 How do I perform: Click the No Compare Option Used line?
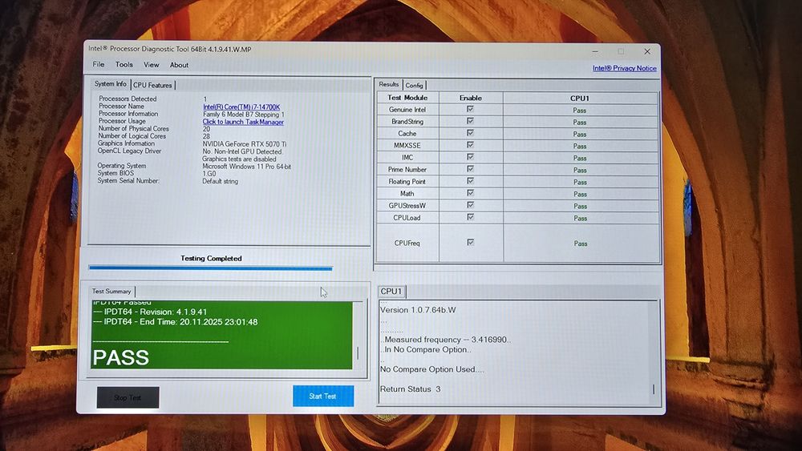(431, 369)
